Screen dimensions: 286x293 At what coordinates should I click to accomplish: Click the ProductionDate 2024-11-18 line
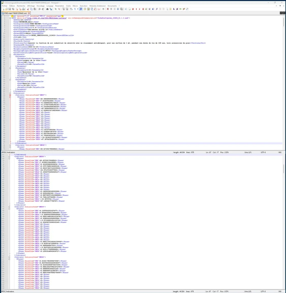pyautogui.click(x=33, y=47)
